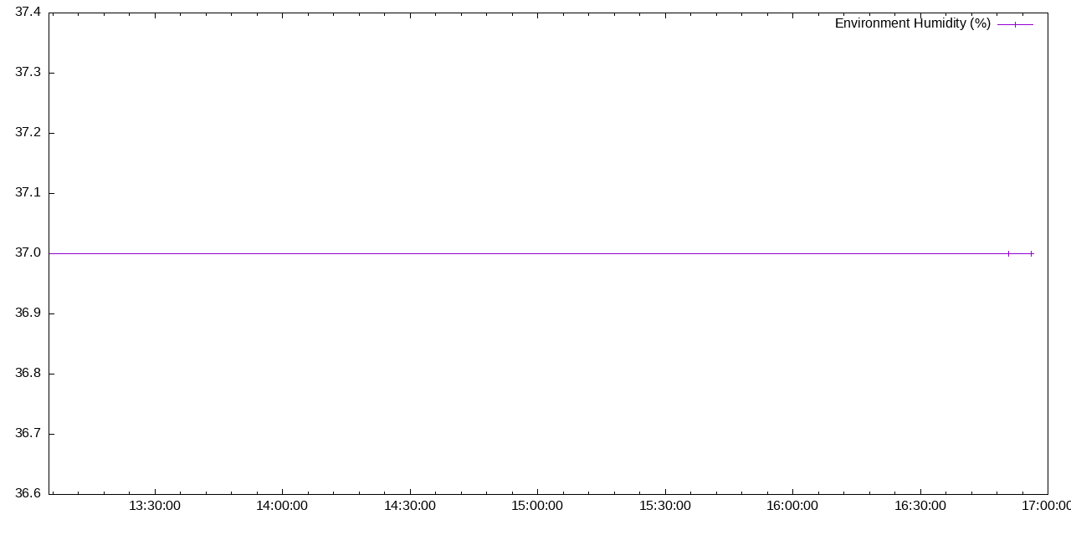
Task: Click the top-right corner of the plot border
Action: pyautogui.click(x=1048, y=12)
